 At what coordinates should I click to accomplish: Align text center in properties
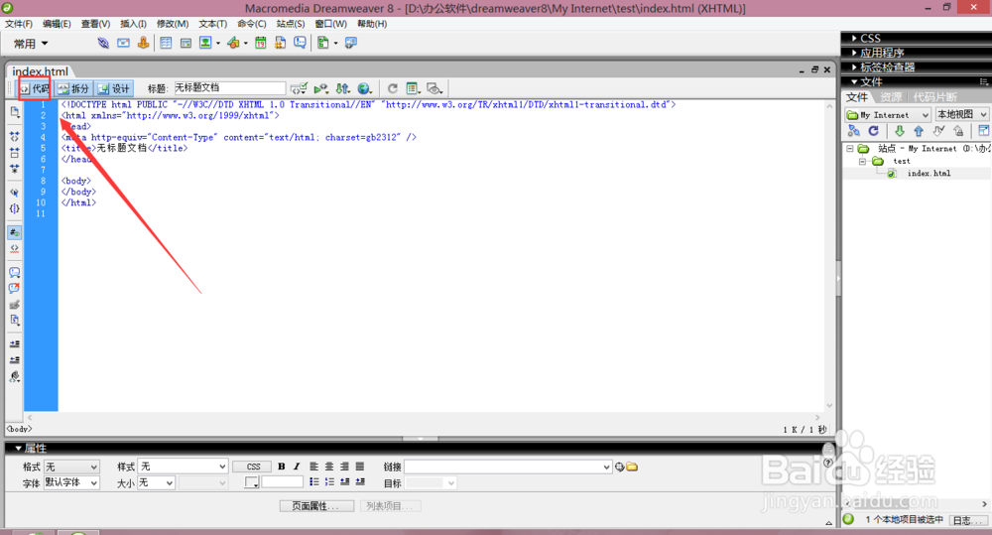click(329, 467)
